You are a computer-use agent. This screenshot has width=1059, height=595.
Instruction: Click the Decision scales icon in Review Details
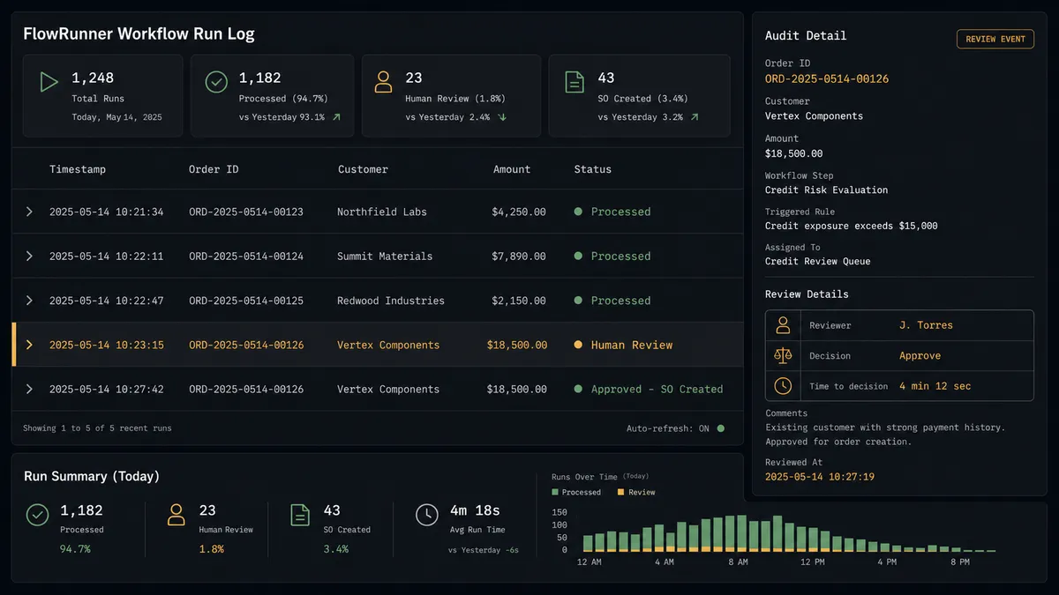pyautogui.click(x=783, y=355)
